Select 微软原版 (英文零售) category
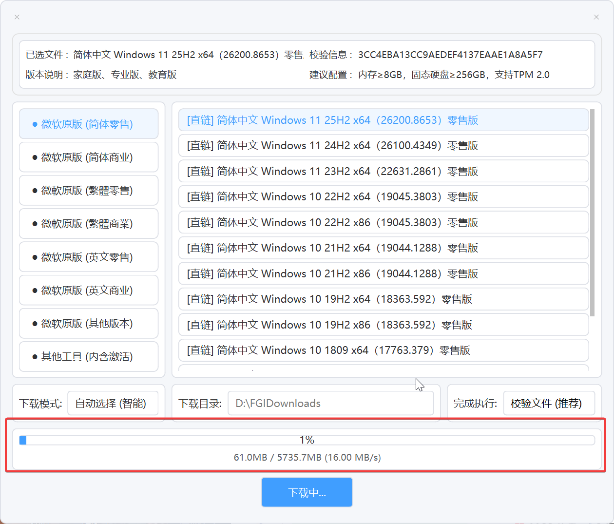 [x=89, y=257]
